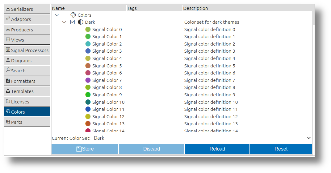Screen dimensions: 331x173
Task: Click the Signal Color 6 swatch
Action: [x=88, y=73]
